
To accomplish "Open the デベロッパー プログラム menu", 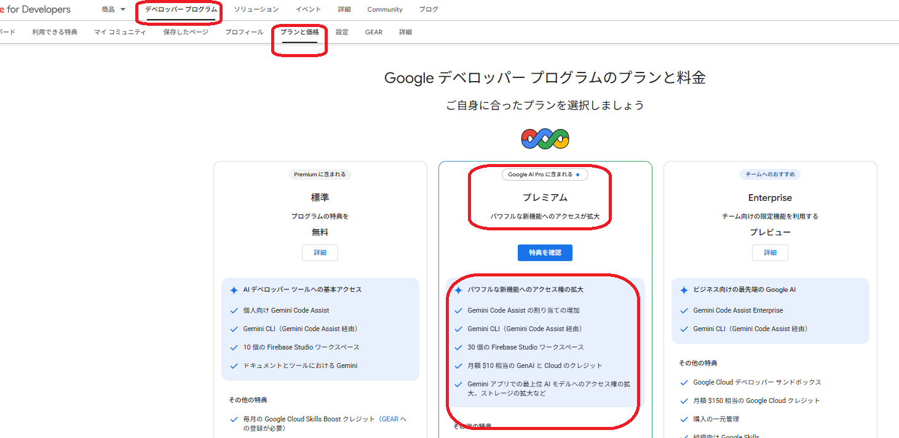I will (178, 9).
